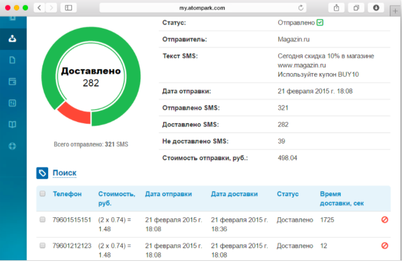The image size is (402, 262).
Task: Click the my.atompark.com address bar
Action: [x=203, y=8]
